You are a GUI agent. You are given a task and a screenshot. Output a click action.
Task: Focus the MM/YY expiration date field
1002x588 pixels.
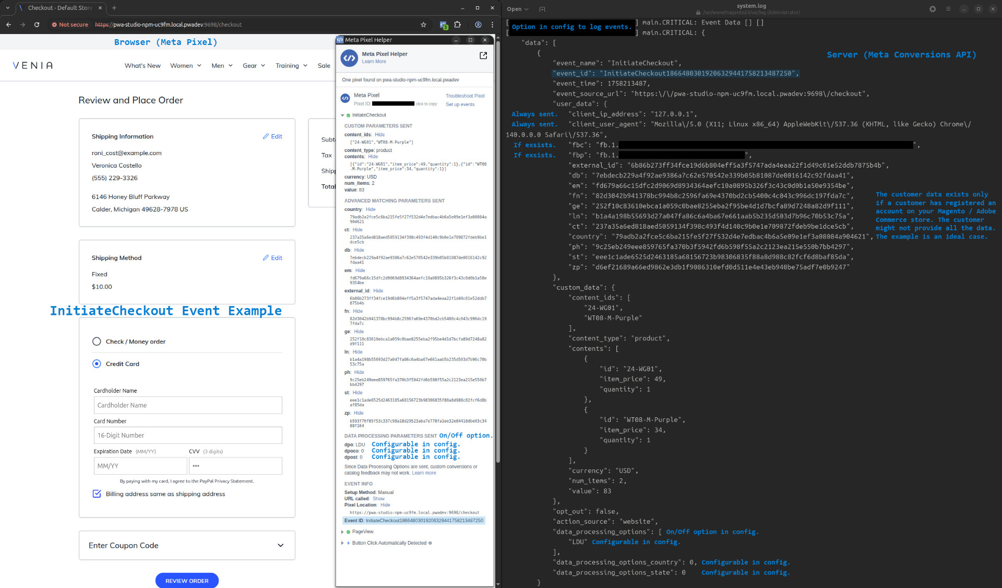coord(140,466)
